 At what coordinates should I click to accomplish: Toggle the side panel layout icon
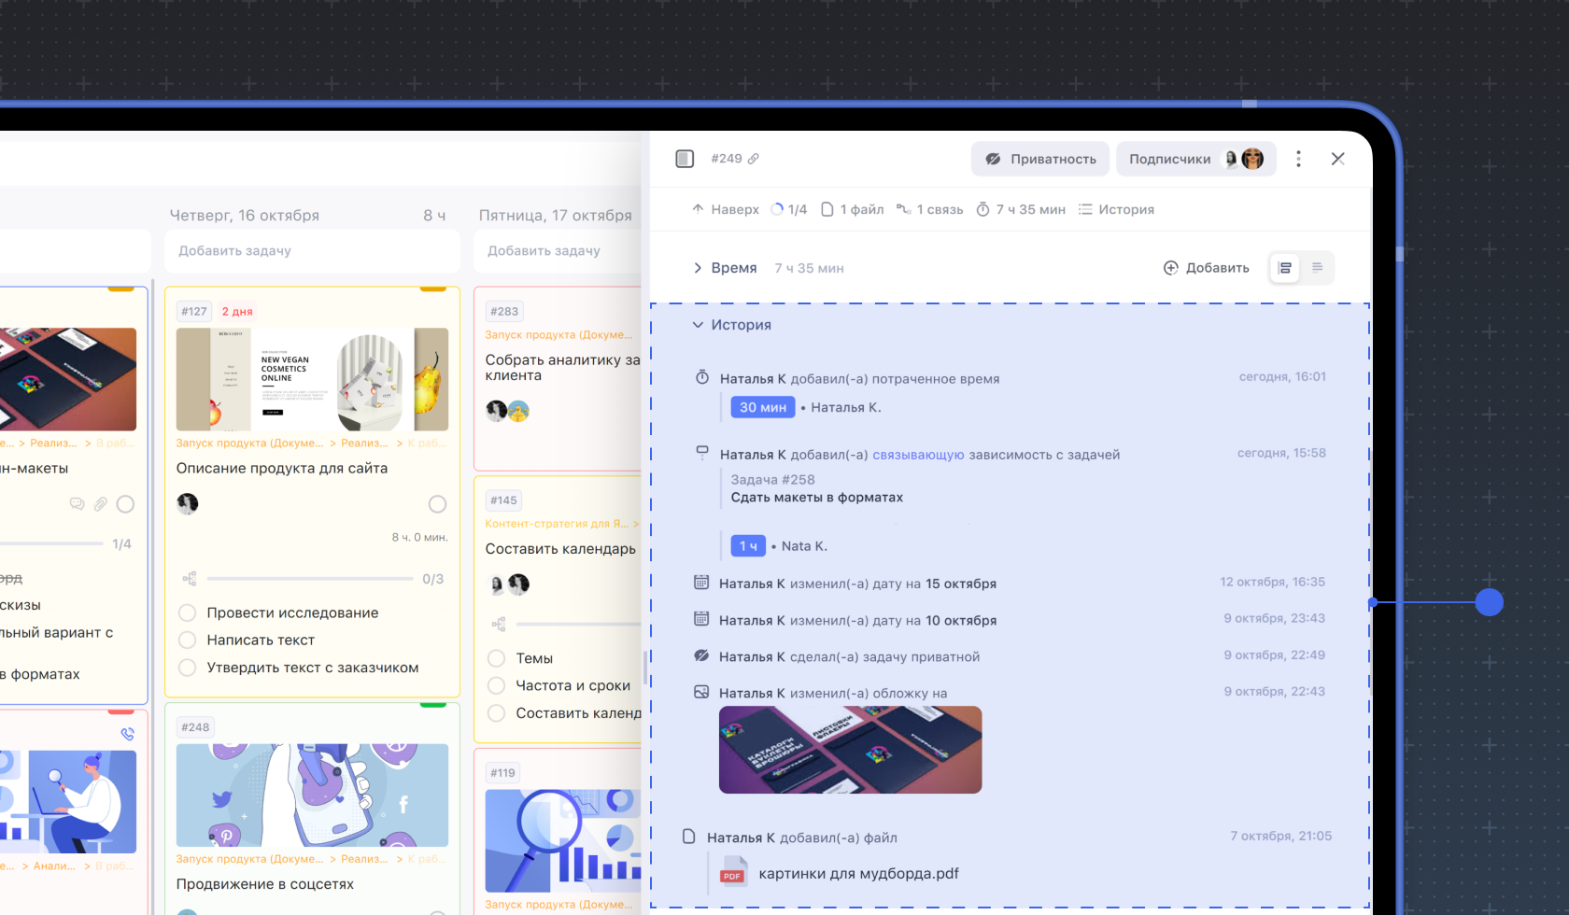pos(685,159)
